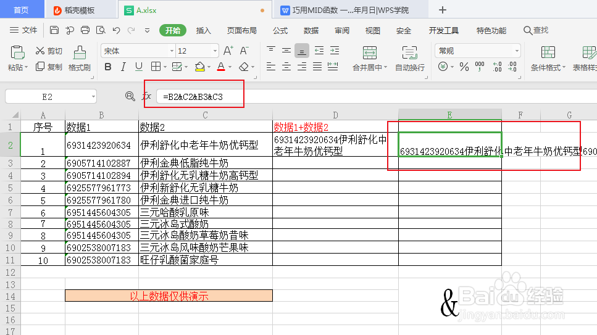The width and height of the screenshot is (597, 335).
Task: Align text to vertical middle
Action: [286, 50]
